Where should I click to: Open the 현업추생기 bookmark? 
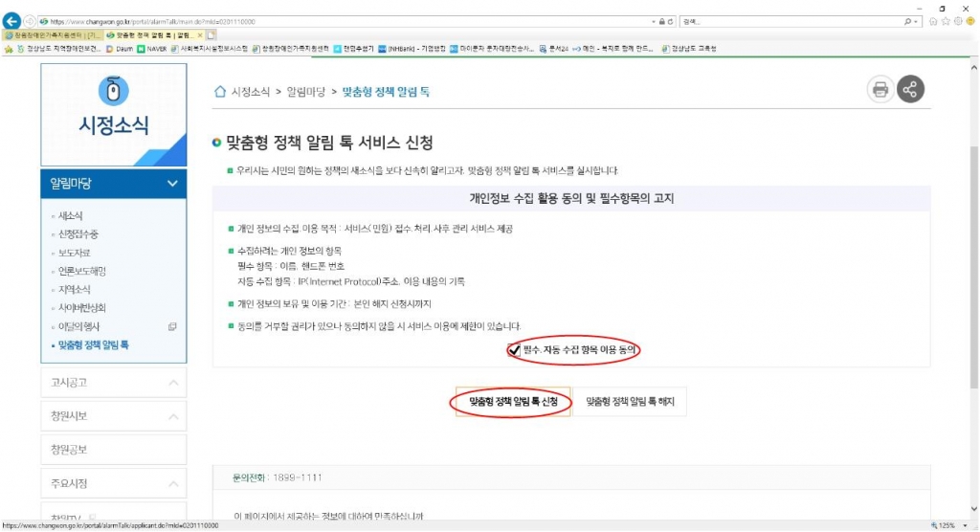354,49
